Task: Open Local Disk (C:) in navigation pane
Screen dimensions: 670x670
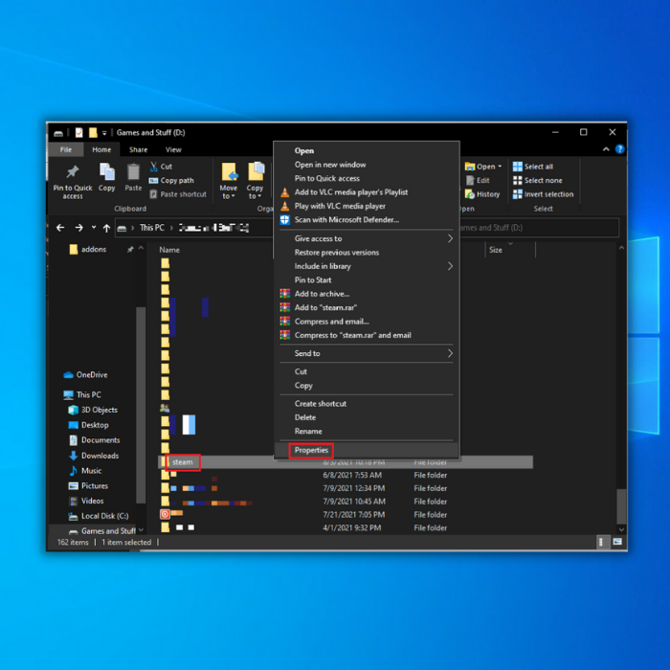Action: coord(99,516)
